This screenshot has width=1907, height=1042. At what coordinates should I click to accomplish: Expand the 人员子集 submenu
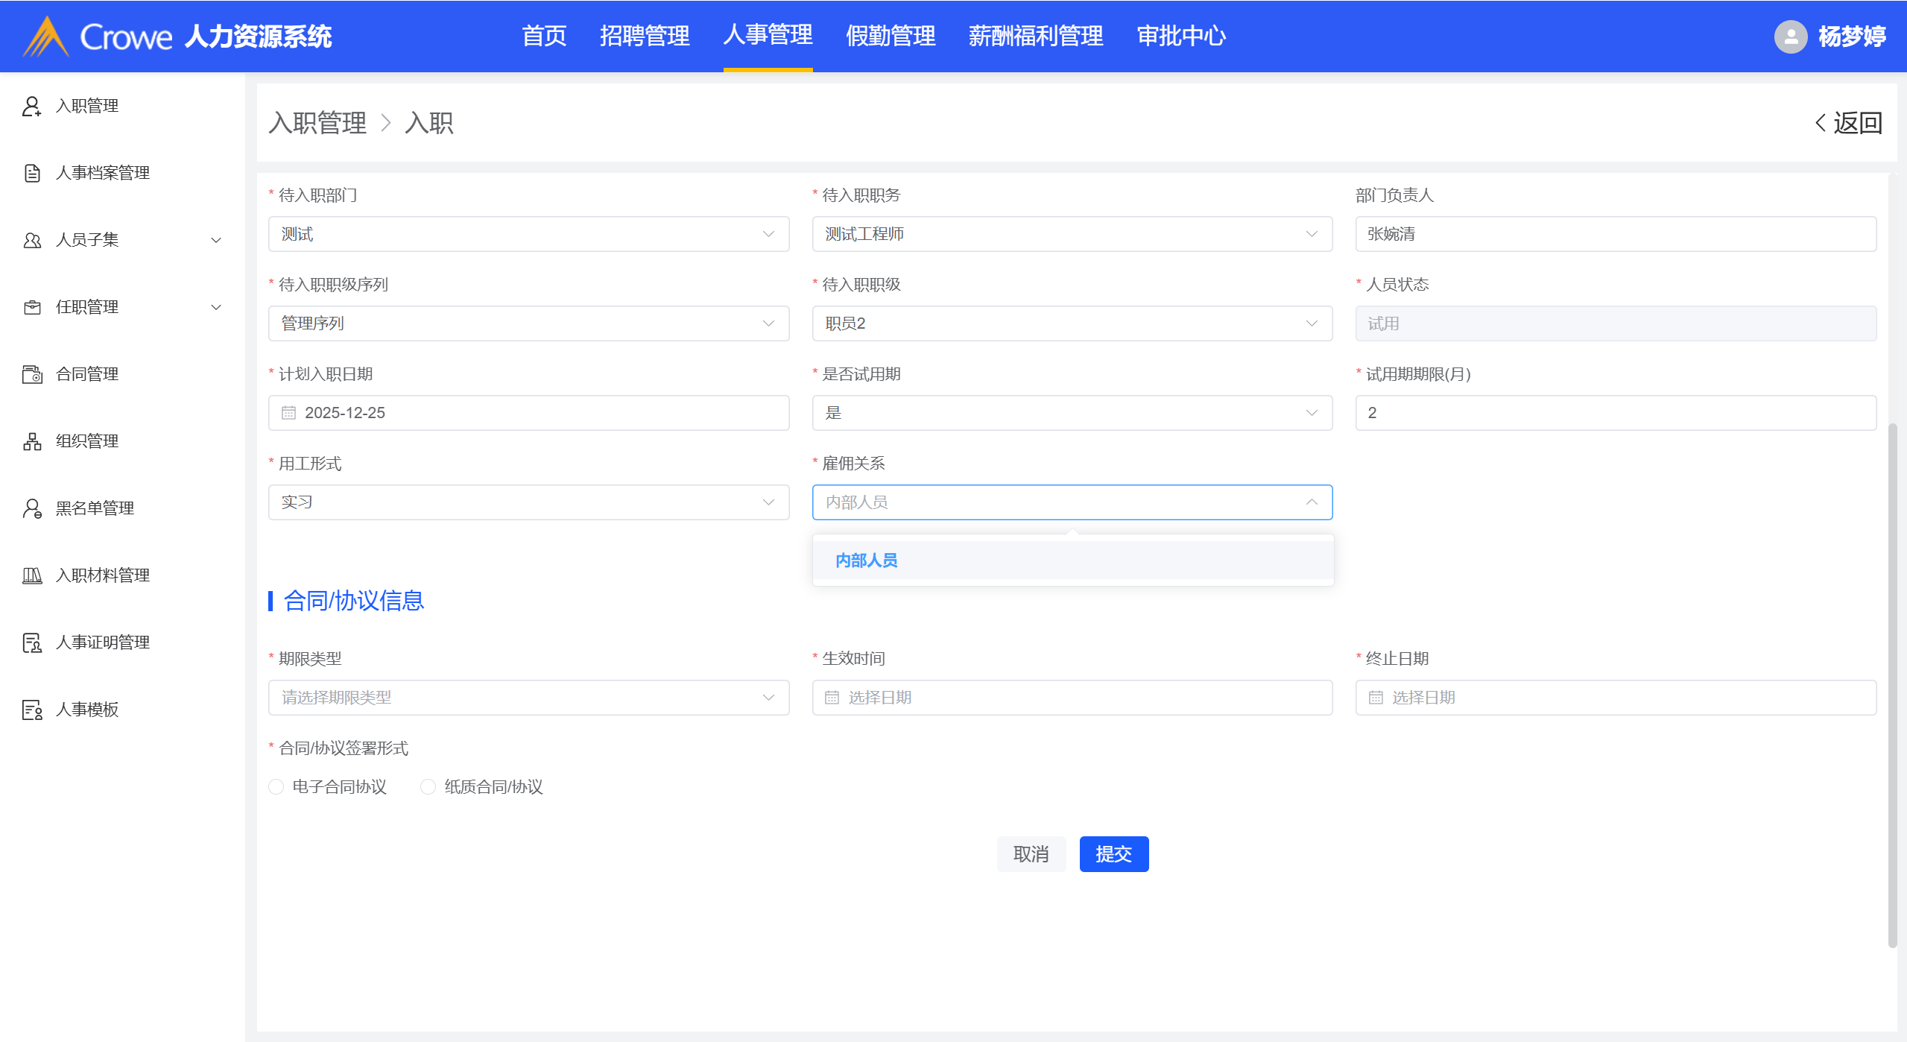[x=216, y=240]
